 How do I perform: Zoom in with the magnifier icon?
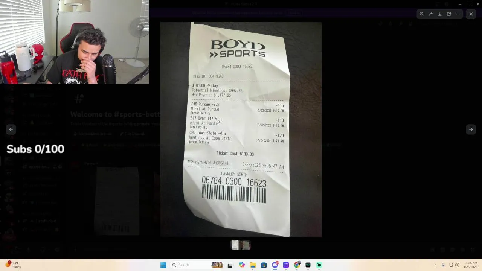point(422,14)
